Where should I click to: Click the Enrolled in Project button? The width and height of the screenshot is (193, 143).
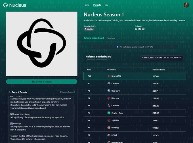coord(42,82)
